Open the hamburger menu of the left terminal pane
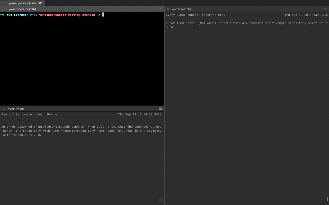Viewport: 329px width, 205px height. point(161,9)
